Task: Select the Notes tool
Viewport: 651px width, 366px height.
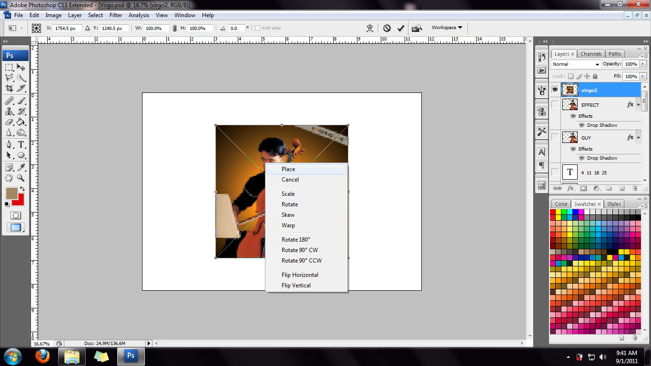Action: click(x=9, y=168)
